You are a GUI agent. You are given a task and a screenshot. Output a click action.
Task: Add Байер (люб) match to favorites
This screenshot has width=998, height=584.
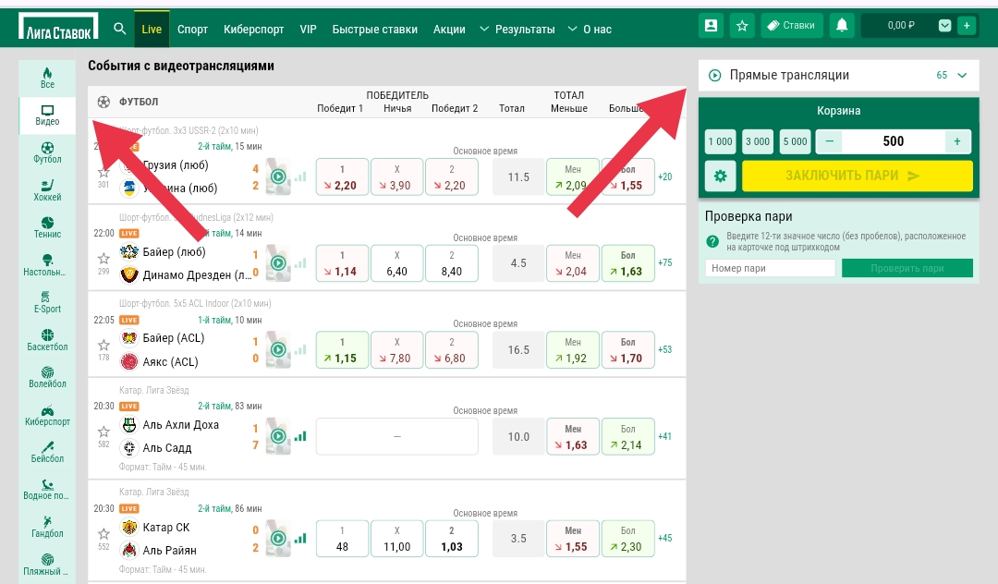point(103,259)
